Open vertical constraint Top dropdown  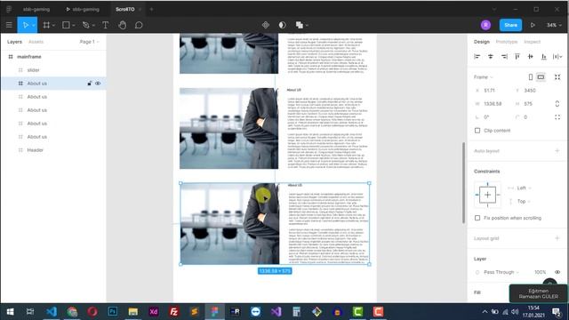pos(524,202)
